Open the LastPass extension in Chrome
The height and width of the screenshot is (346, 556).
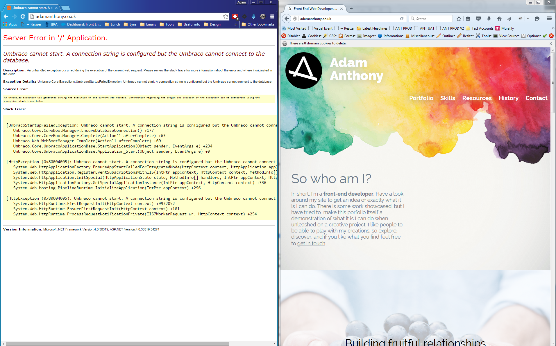pos(235,17)
